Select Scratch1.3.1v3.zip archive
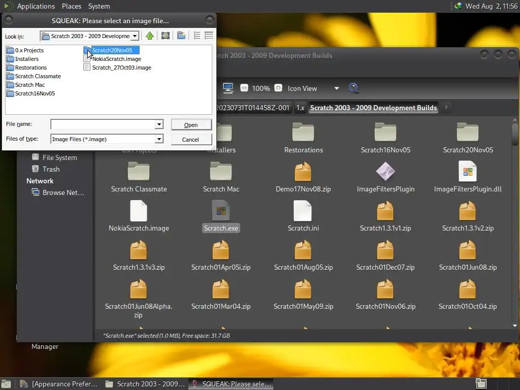Screen dimensions: 520x390 pos(139,255)
